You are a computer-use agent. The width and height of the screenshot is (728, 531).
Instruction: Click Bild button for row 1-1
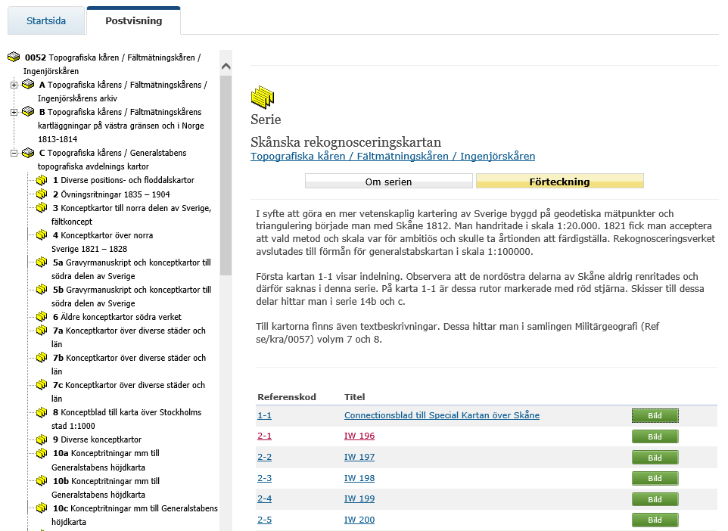click(x=655, y=415)
